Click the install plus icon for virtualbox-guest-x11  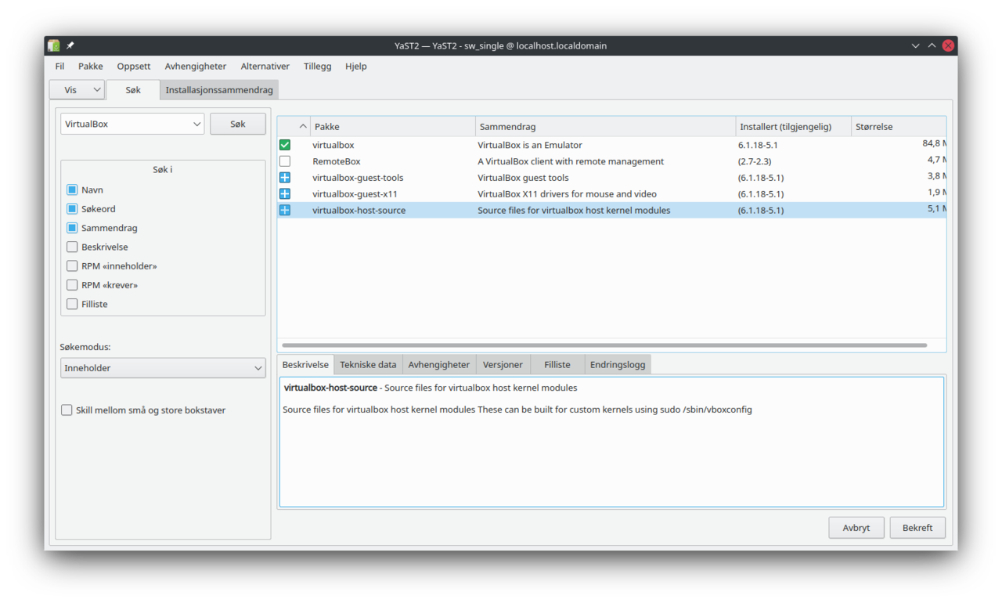285,194
